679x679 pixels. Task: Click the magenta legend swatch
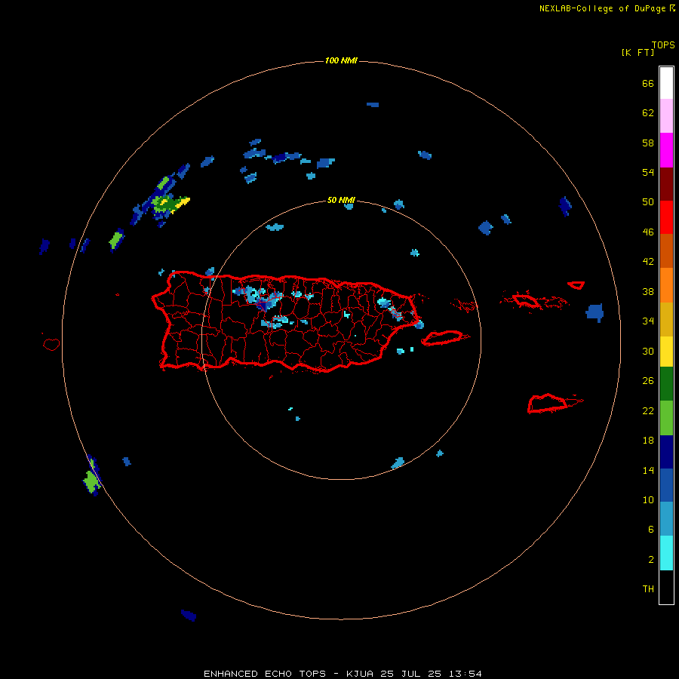(666, 150)
